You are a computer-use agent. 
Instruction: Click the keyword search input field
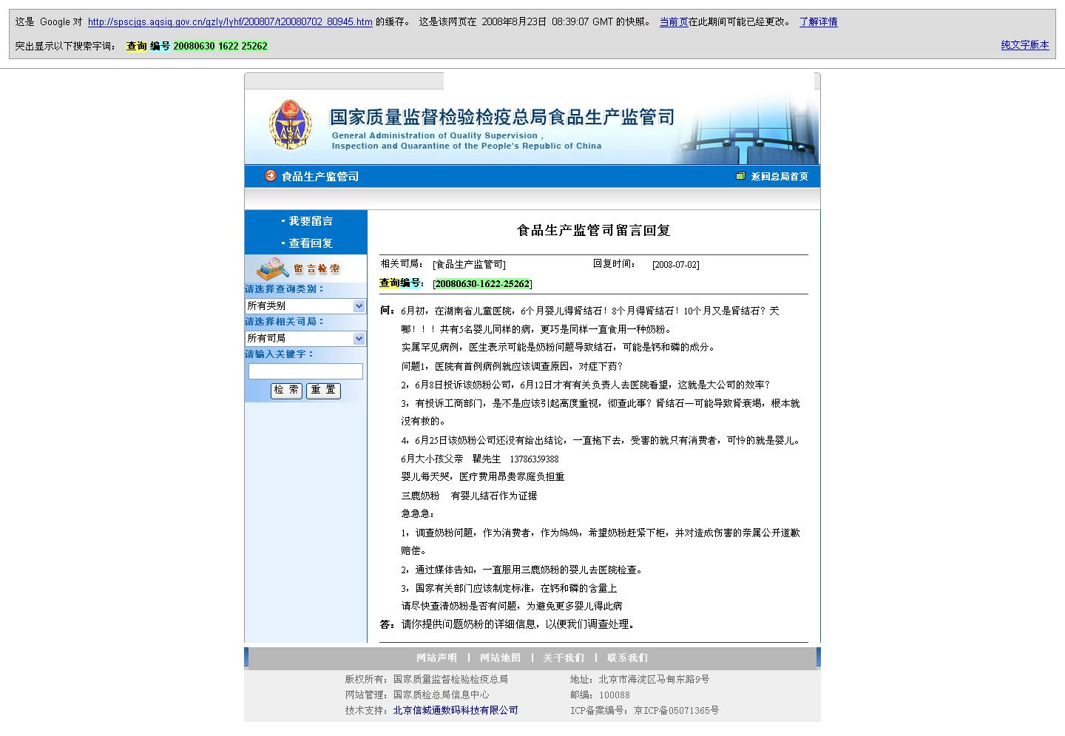(x=305, y=371)
